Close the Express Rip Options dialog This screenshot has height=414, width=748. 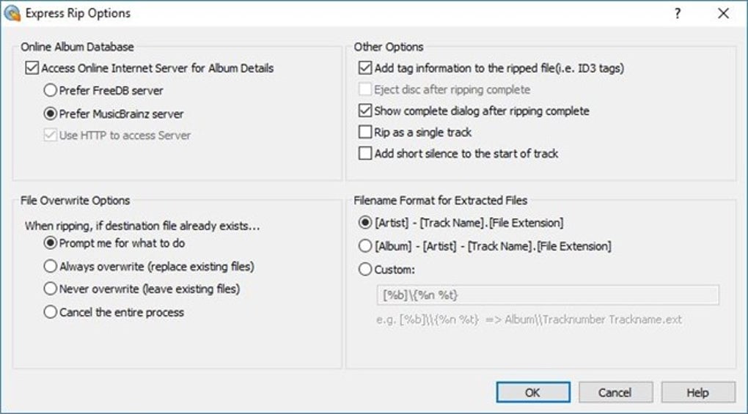[724, 13]
